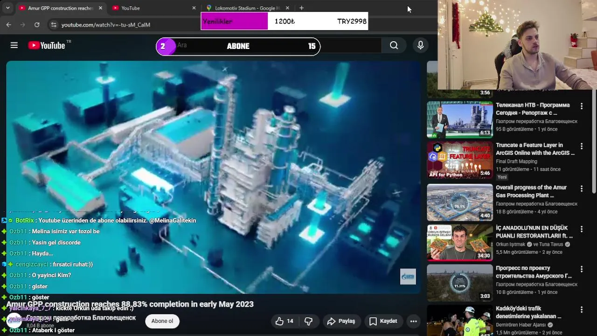Like the video with thumbs up
The width and height of the screenshot is (597, 336).
(284, 321)
